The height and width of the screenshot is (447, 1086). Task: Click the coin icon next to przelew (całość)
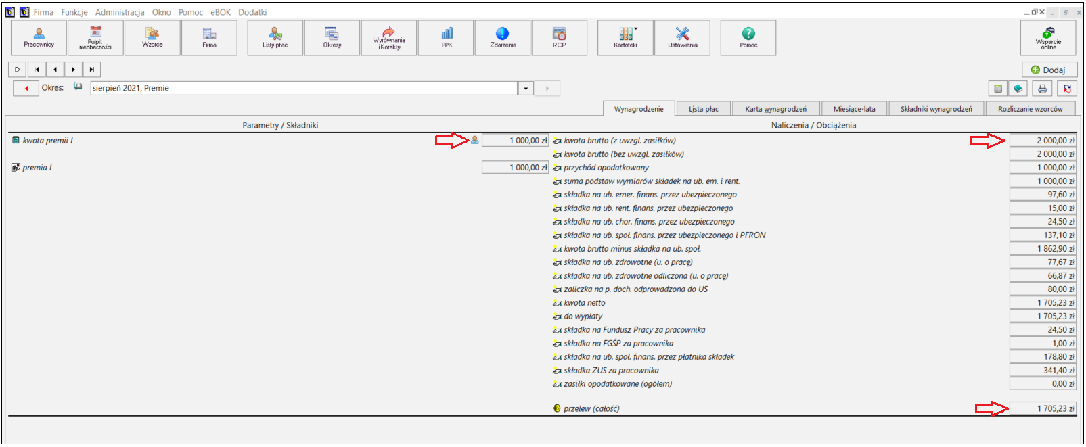[557, 408]
